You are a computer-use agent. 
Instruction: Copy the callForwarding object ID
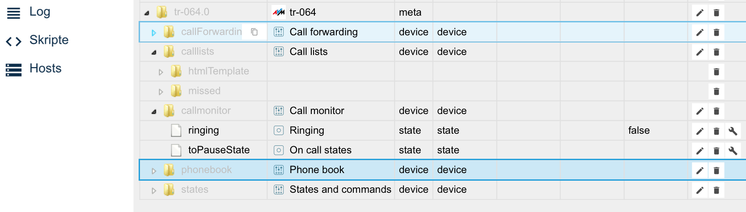click(254, 32)
